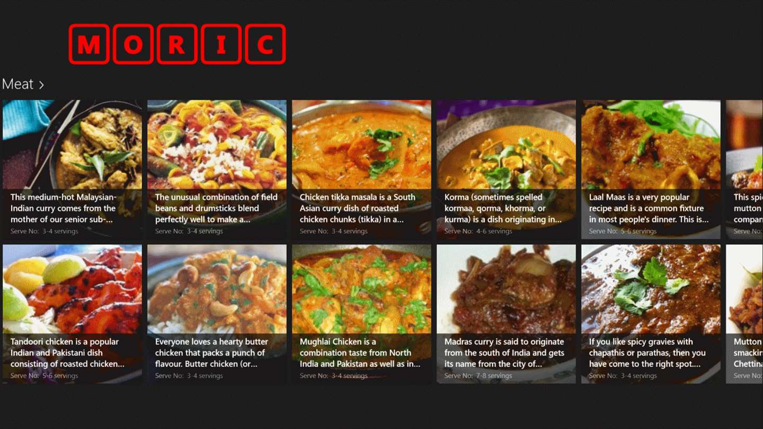Select the Madras curry recipe tile

click(506, 314)
